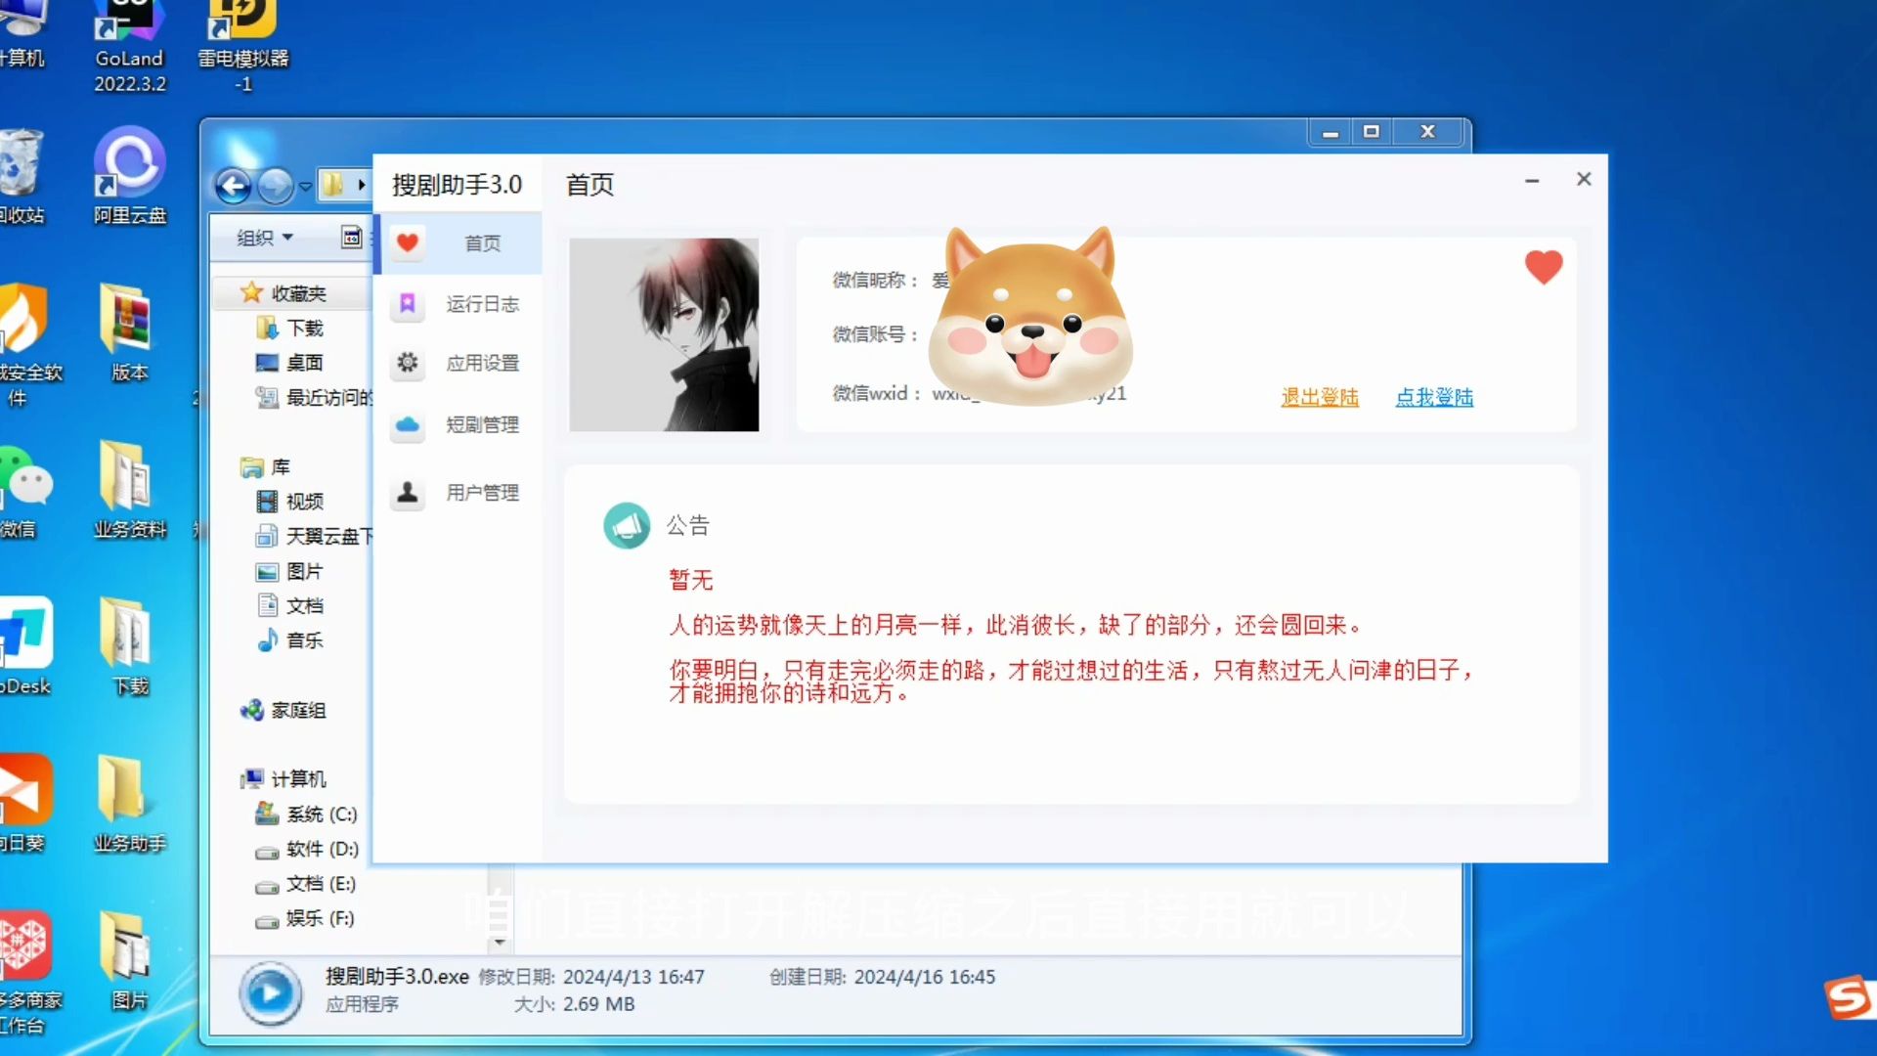Select 桌面 in Explorer navigation pane

[x=289, y=363]
